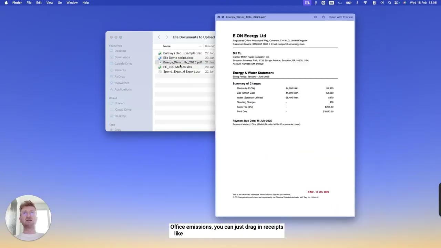Viewport: 441px width, 248px height.
Task: Select Spend_Expo...d Export.csv file
Action: pos(182,72)
